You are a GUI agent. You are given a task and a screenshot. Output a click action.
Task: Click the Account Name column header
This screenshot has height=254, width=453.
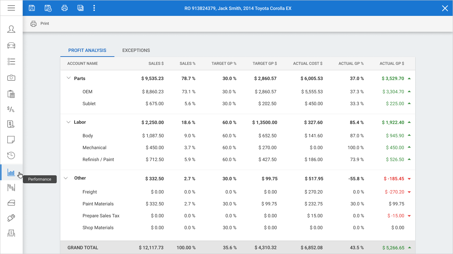tap(83, 63)
